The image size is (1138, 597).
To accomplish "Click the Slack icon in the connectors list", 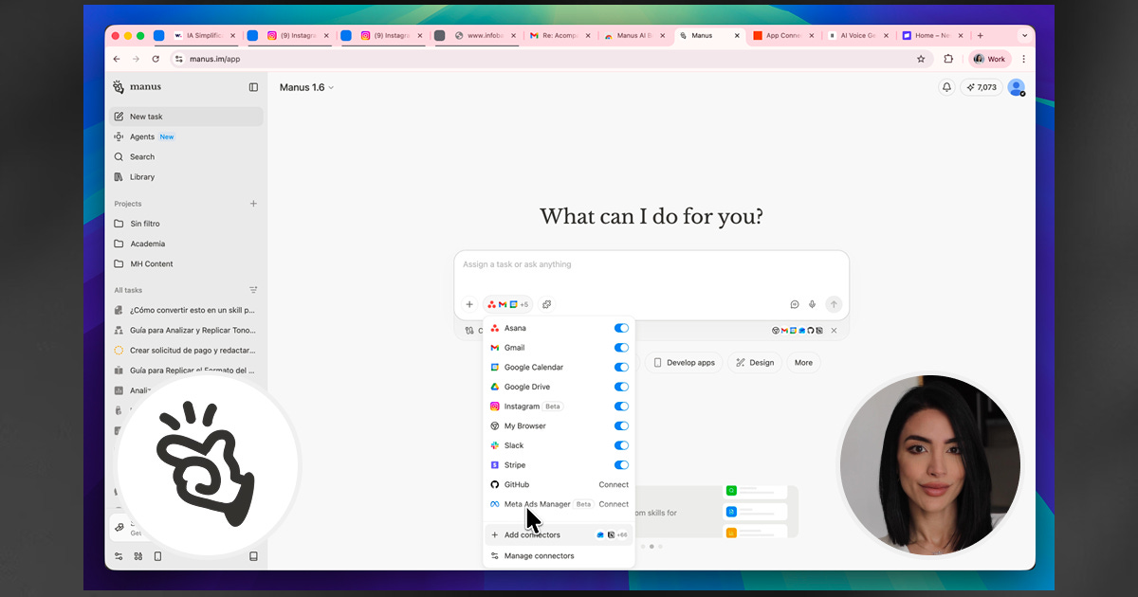I will [495, 445].
